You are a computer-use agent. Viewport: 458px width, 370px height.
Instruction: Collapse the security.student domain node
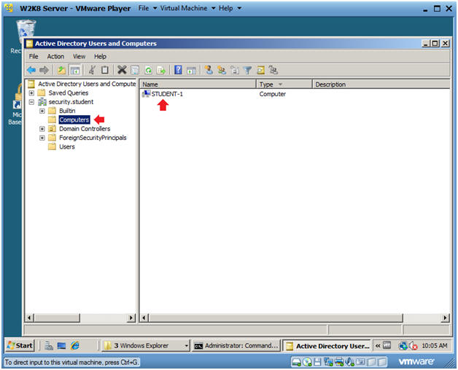pos(31,102)
